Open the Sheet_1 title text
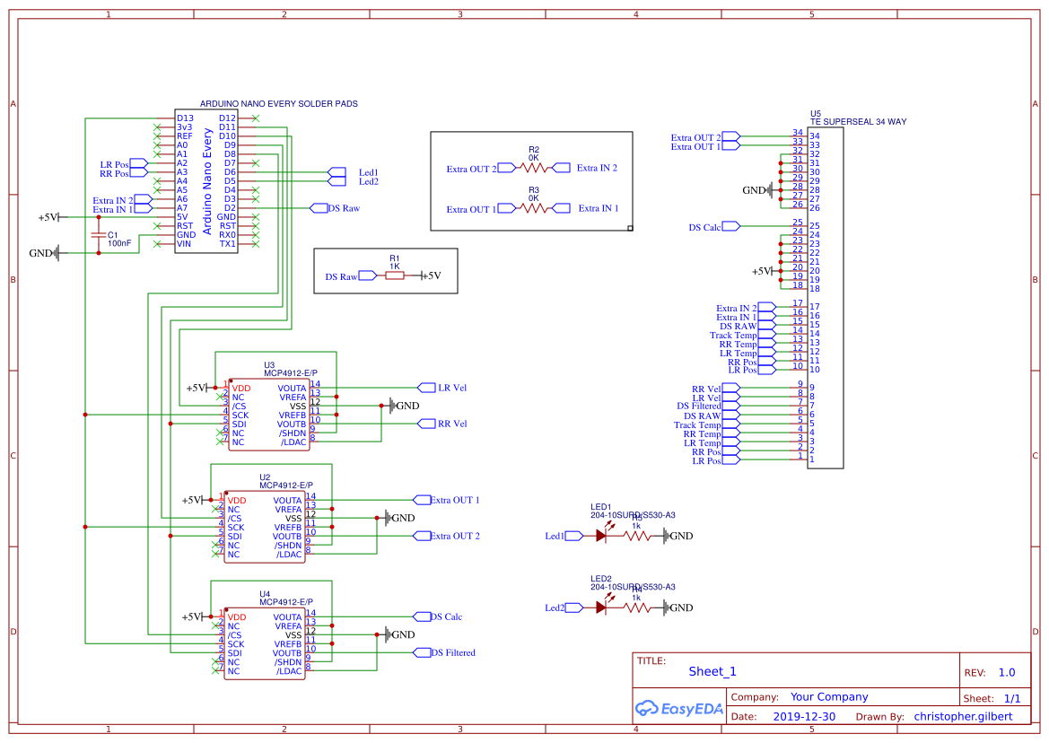 pyautogui.click(x=712, y=671)
